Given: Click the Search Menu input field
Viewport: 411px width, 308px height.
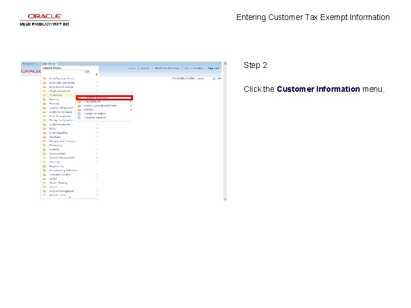Looking at the screenshot, I should (x=63, y=71).
